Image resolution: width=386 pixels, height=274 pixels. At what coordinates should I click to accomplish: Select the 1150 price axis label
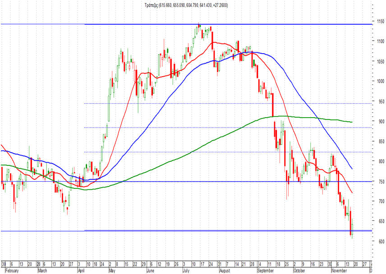point(381,22)
